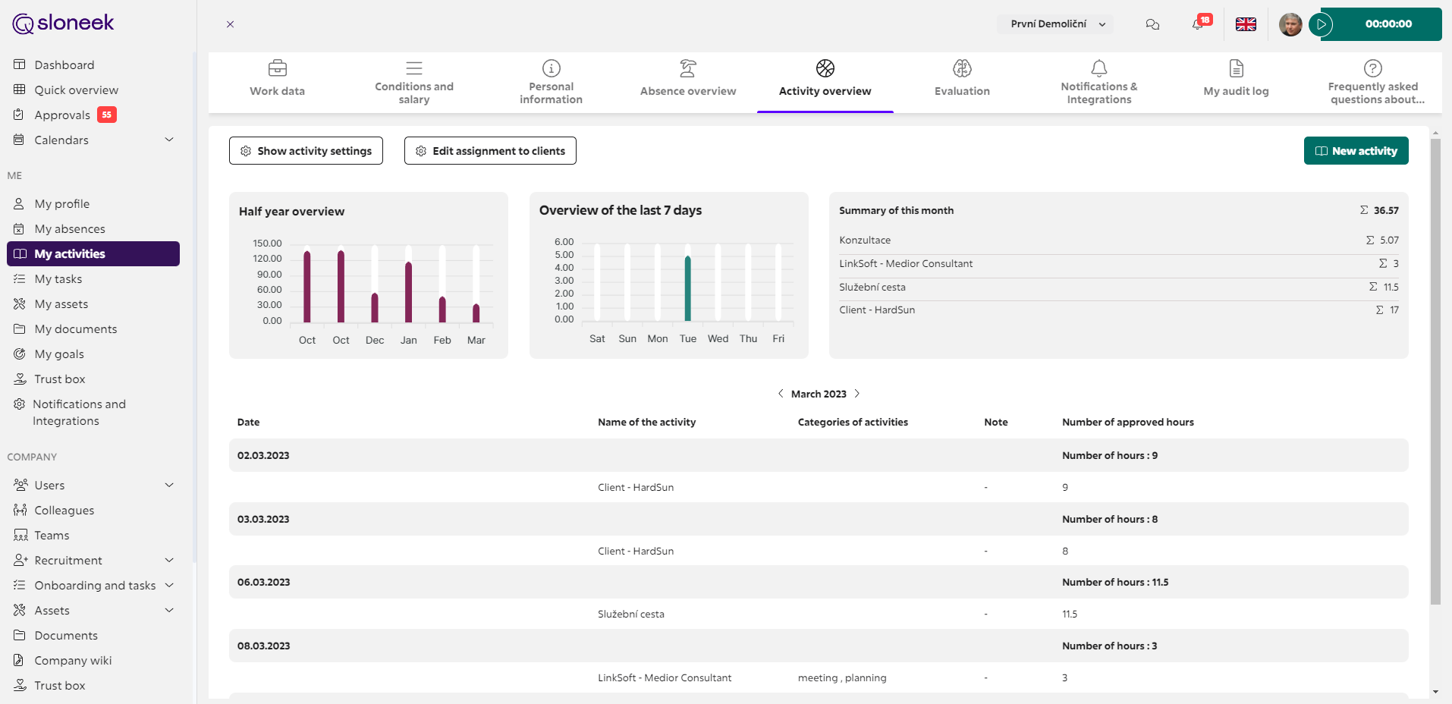Click Show activity settings button
This screenshot has width=1452, height=704.
(x=306, y=151)
